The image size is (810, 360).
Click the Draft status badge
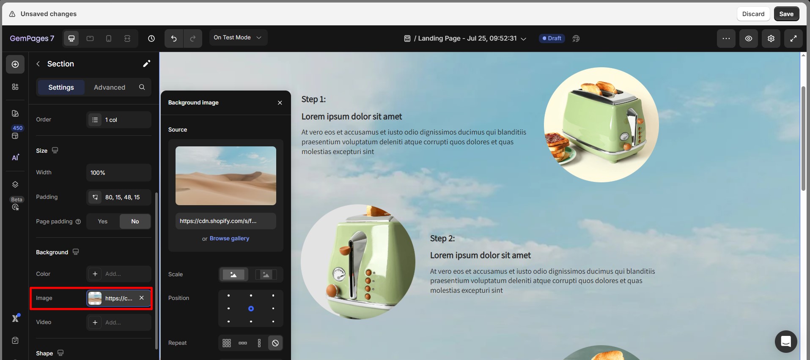tap(552, 38)
